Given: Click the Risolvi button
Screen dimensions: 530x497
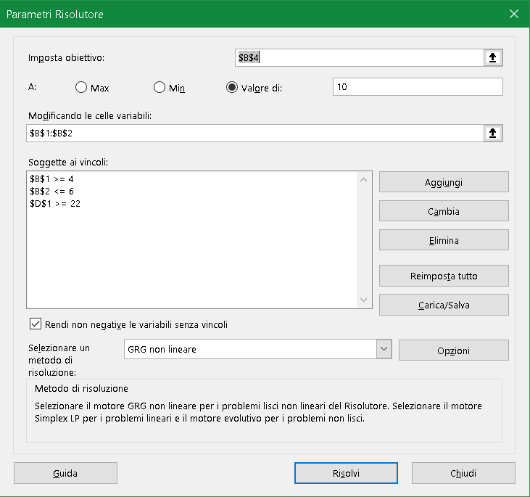Looking at the screenshot, I should point(346,473).
